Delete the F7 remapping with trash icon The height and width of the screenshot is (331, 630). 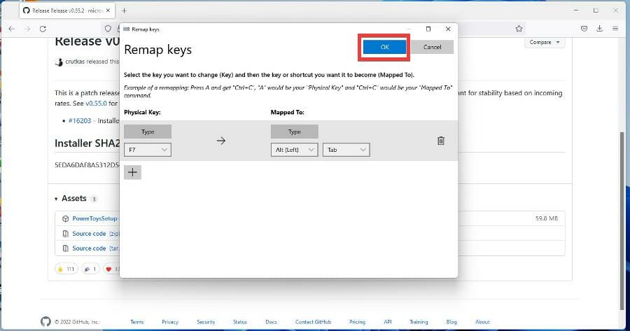point(440,141)
